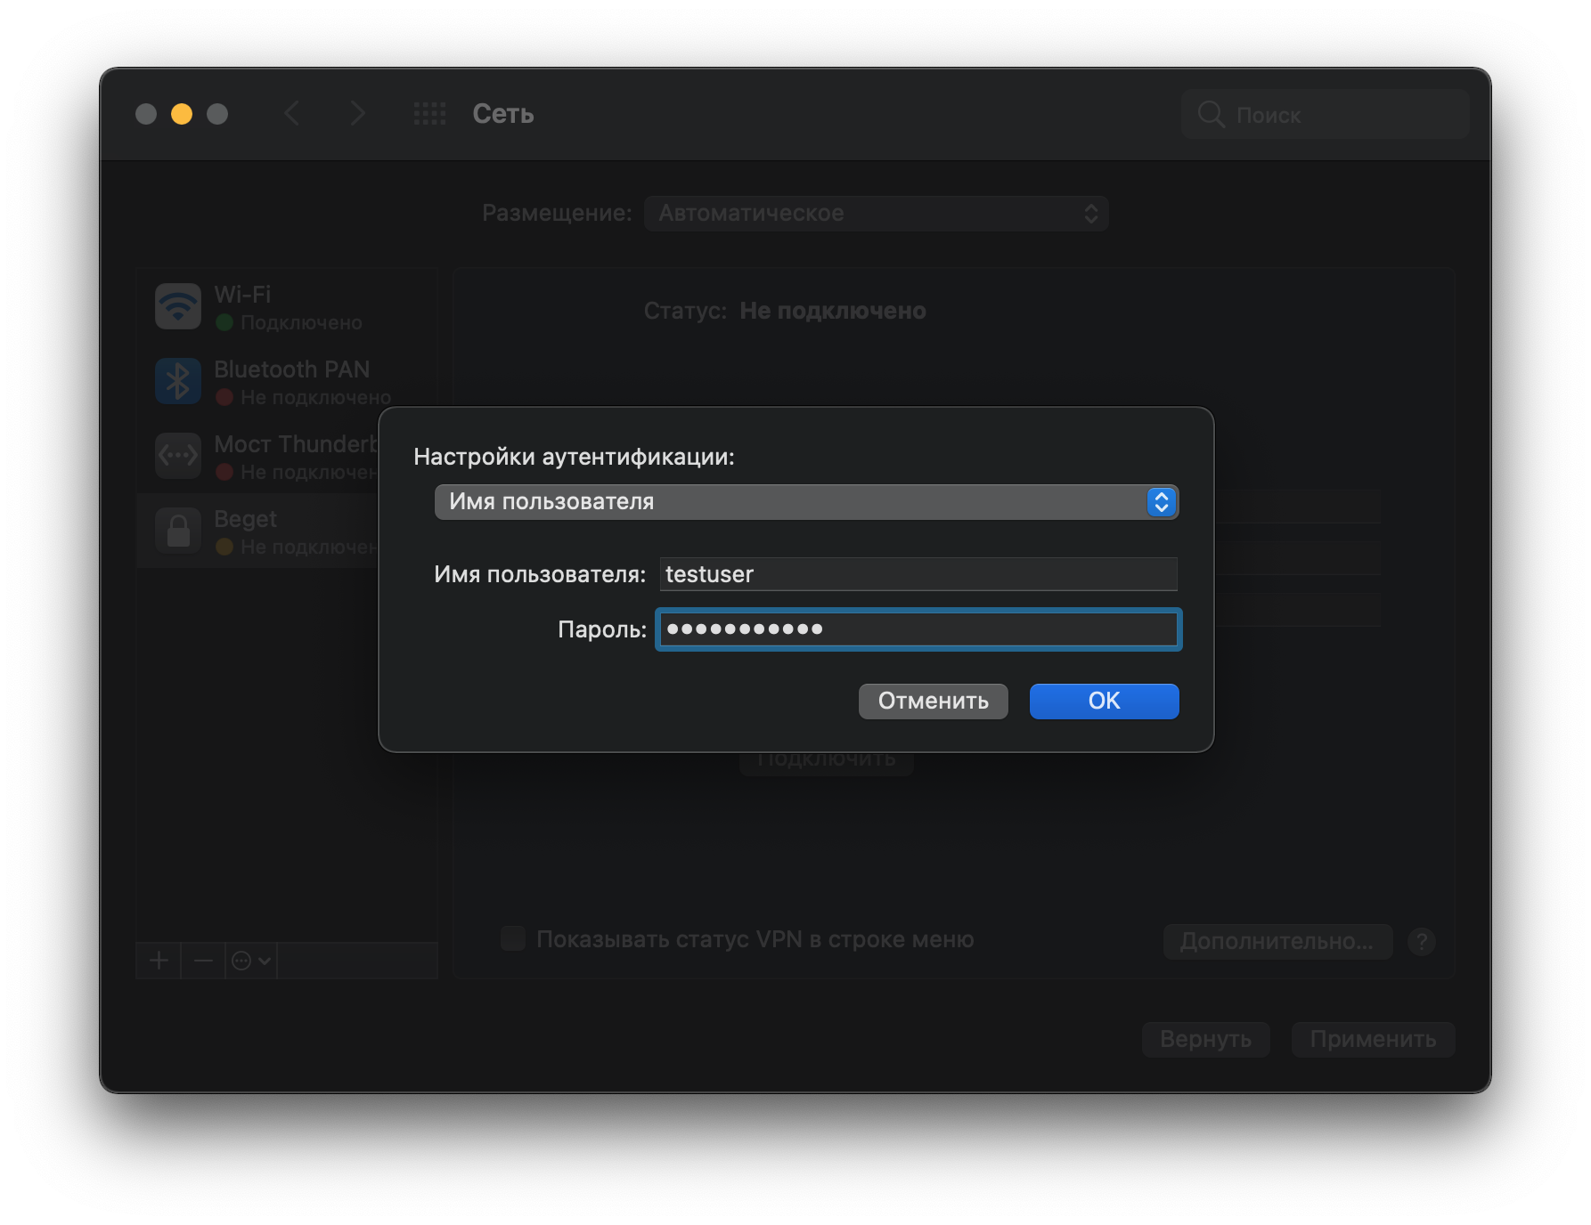Open Дополнительно advanced settings
Screen dimensions: 1591x1225
point(1277,941)
